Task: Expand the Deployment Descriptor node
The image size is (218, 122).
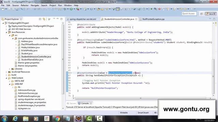Action: (6, 26)
